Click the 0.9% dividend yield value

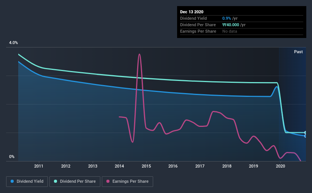pos(226,18)
